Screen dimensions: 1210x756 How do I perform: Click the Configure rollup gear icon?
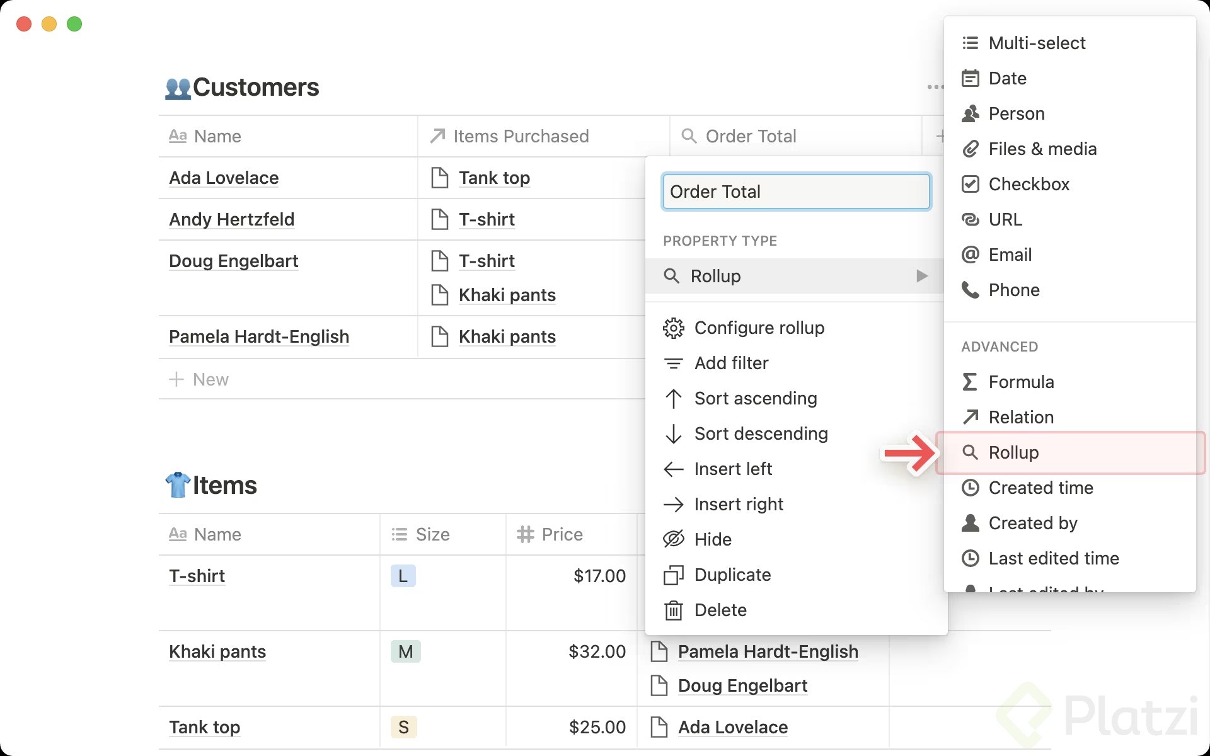pyautogui.click(x=673, y=328)
